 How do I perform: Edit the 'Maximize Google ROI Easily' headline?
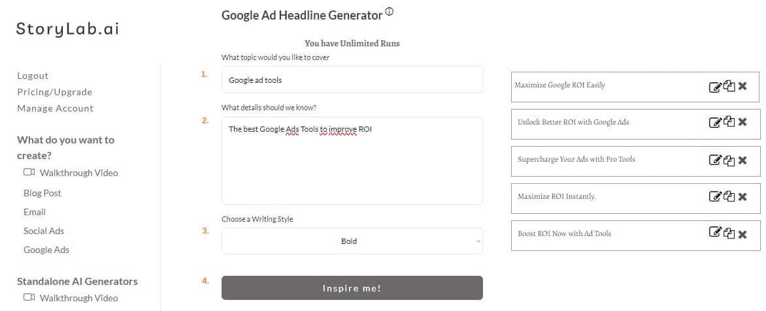[715, 87]
